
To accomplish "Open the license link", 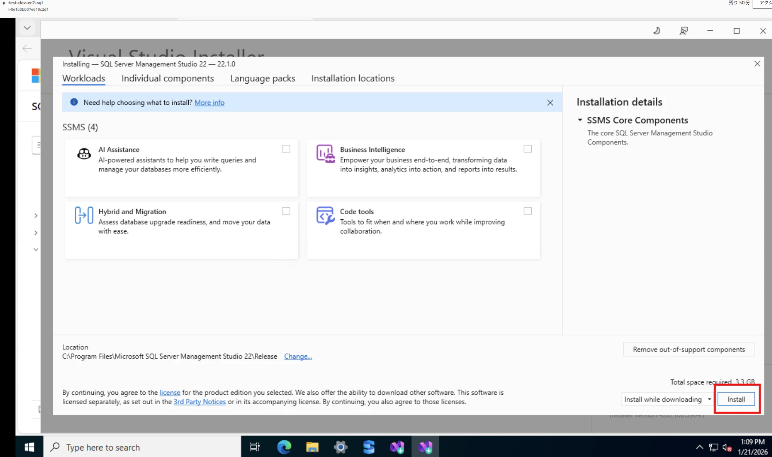I will click(x=170, y=393).
